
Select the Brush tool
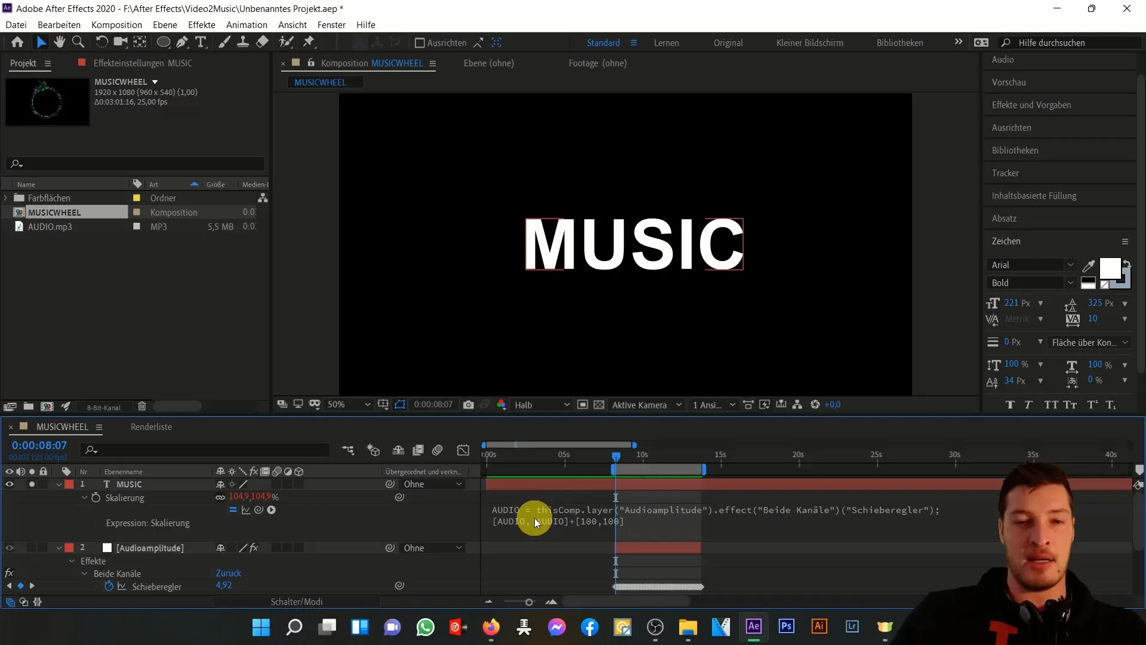tap(224, 42)
